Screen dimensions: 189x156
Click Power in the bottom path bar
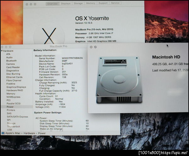pyautogui.click(x=42, y=133)
